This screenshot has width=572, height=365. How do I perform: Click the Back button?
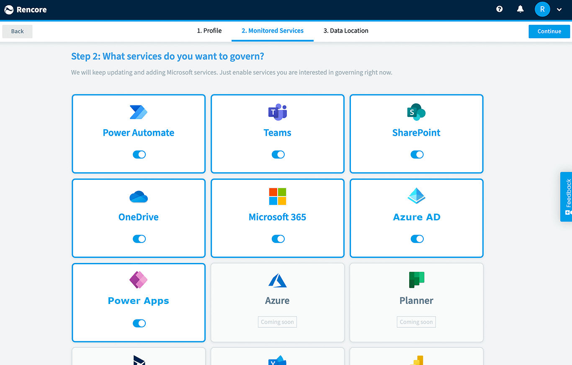(x=17, y=31)
